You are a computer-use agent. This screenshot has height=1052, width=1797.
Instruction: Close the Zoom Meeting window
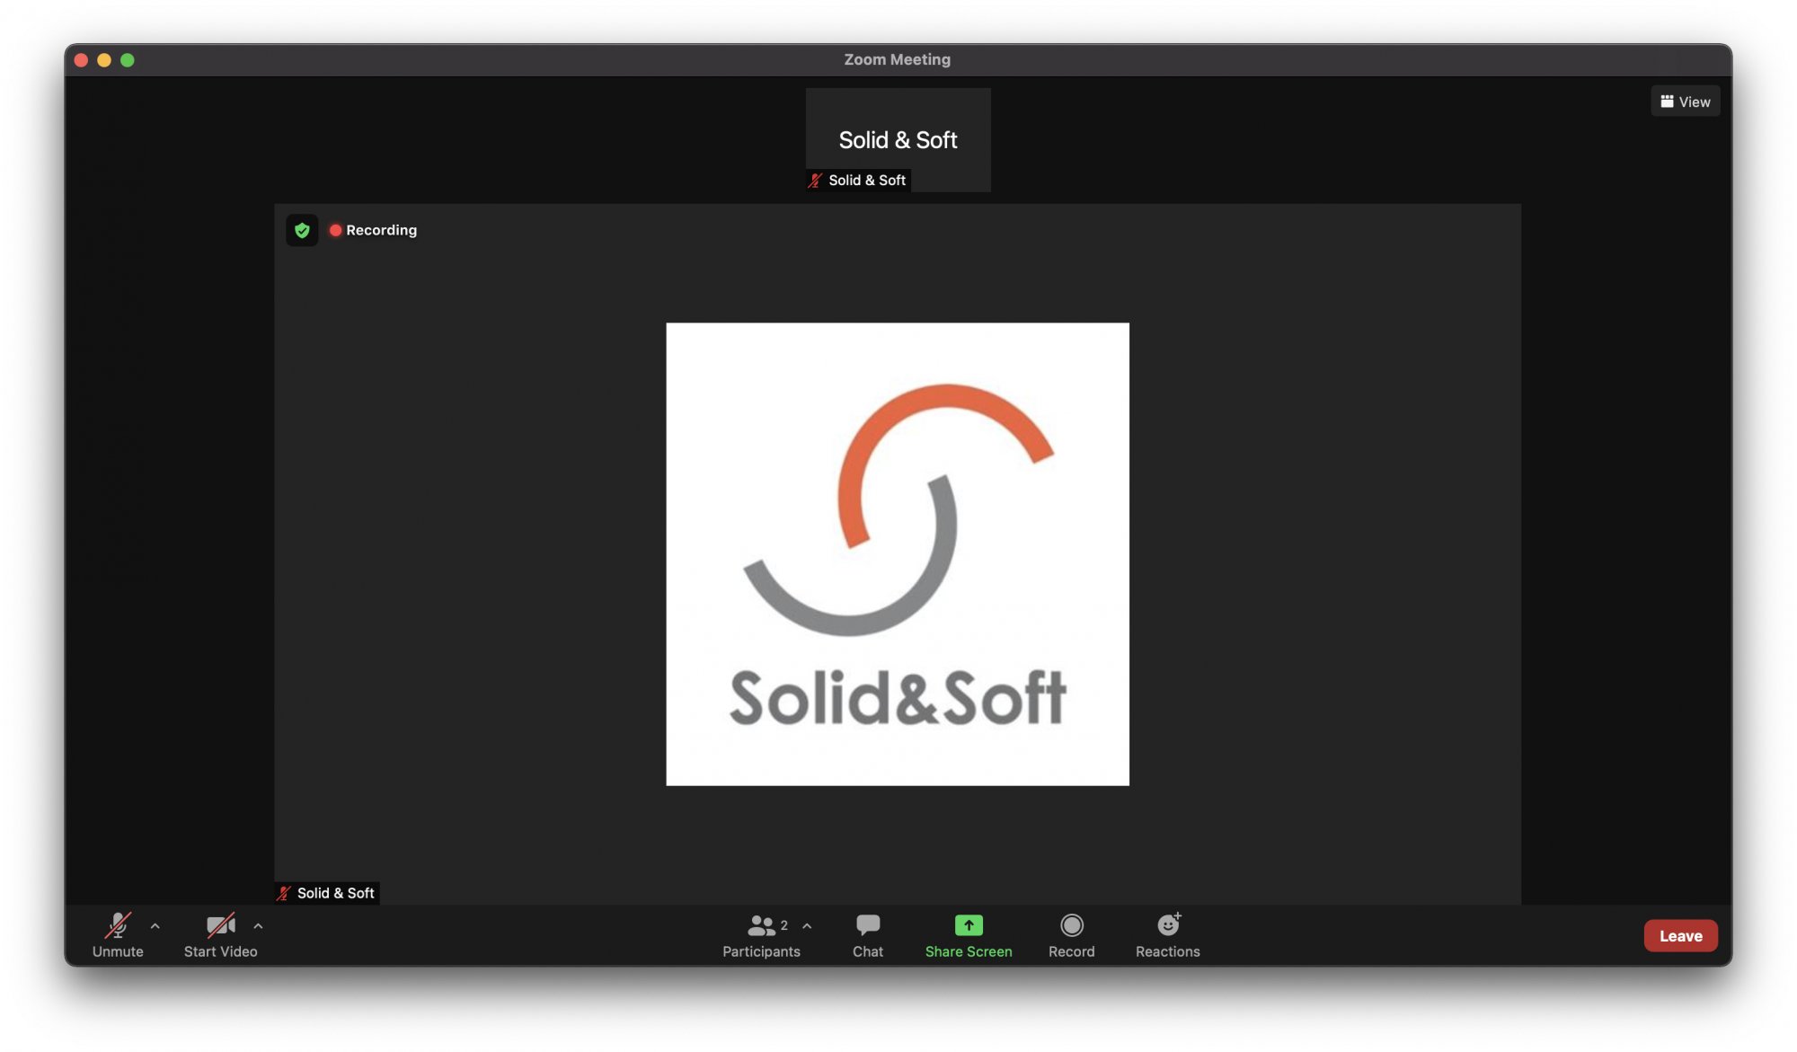coord(81,60)
